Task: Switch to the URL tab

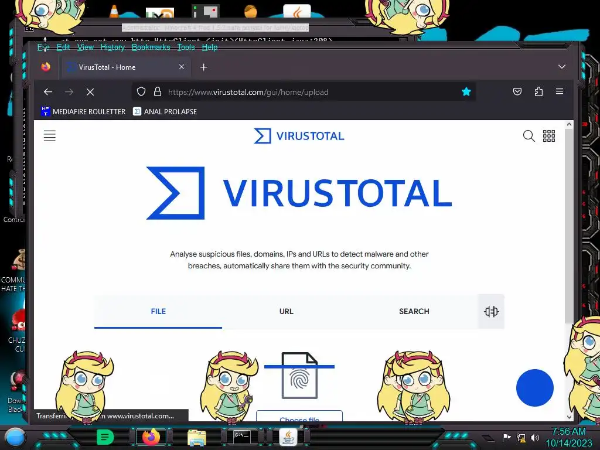Action: pos(286,312)
